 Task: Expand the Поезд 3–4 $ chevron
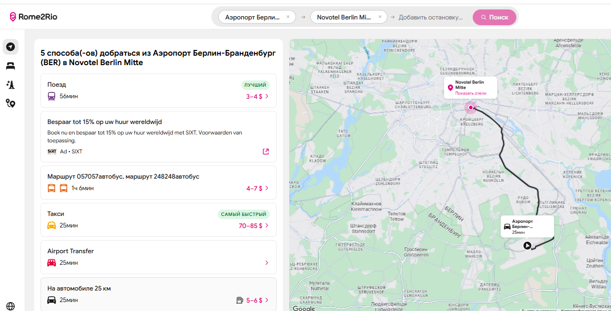pos(267,97)
